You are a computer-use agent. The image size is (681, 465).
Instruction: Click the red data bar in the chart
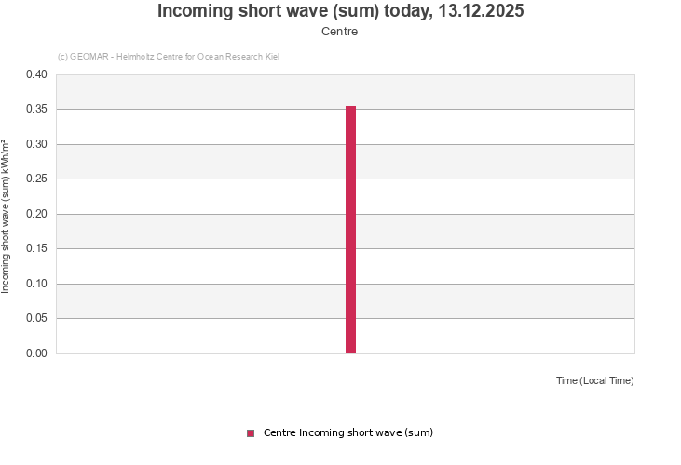point(350,232)
